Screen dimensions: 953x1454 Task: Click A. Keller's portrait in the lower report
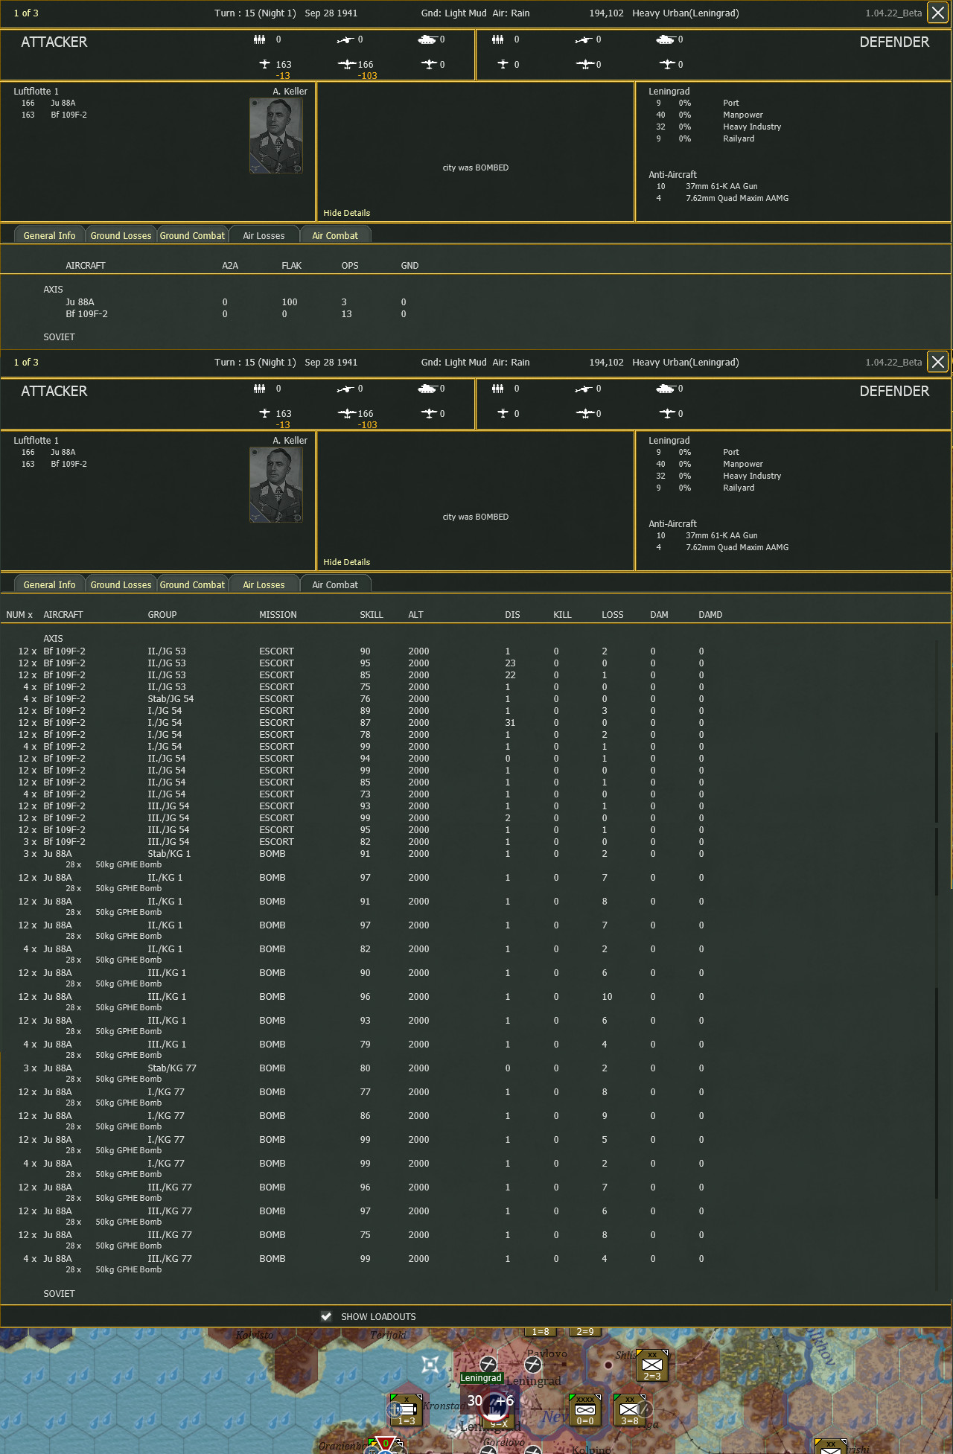tap(276, 485)
